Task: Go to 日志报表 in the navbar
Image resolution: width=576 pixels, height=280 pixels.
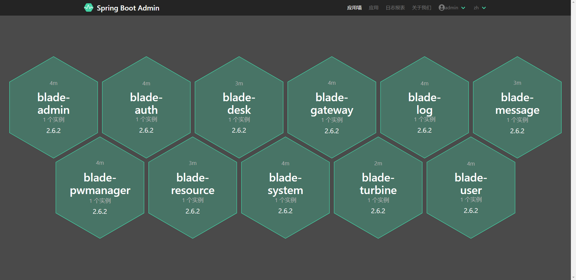Action: [x=395, y=8]
